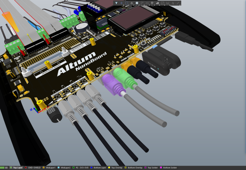The image size is (246, 170).
Task: Select the place component chip icon
Action: 137,3
